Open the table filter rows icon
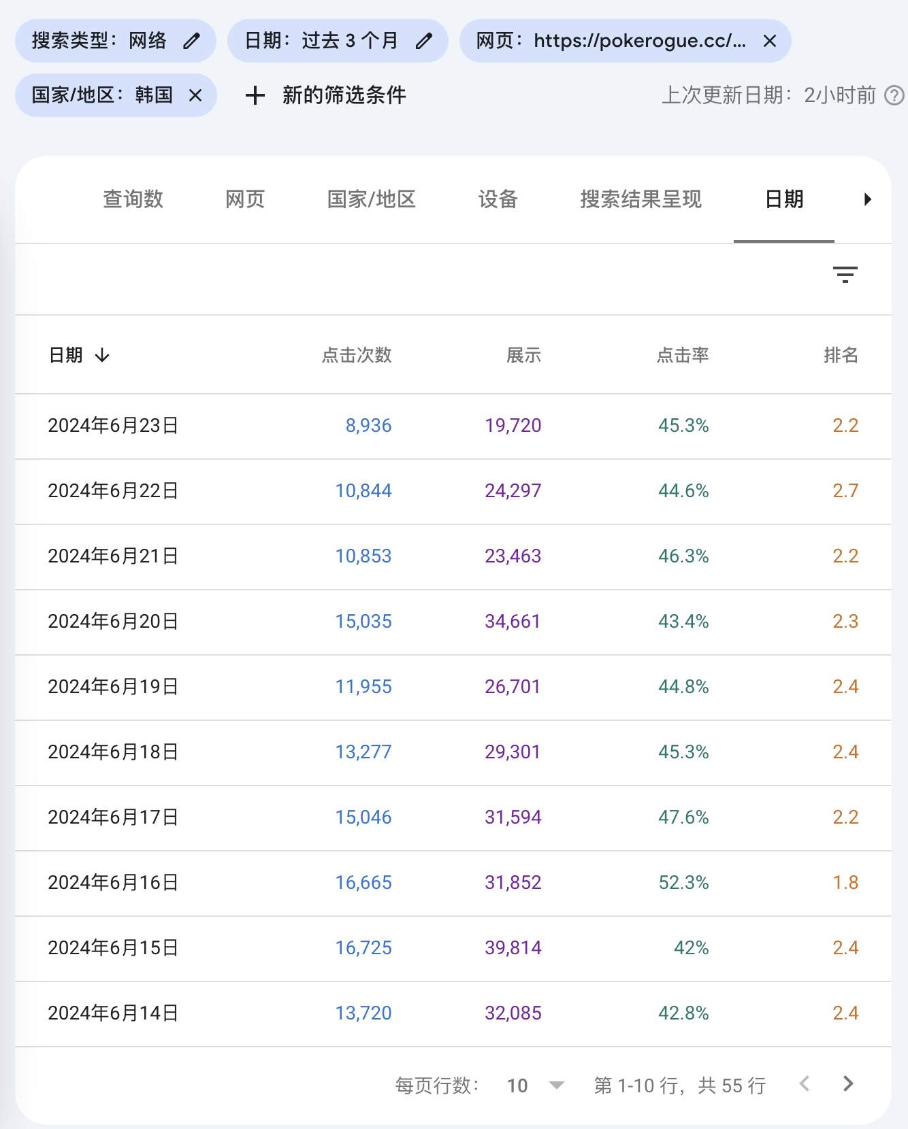 tap(845, 275)
